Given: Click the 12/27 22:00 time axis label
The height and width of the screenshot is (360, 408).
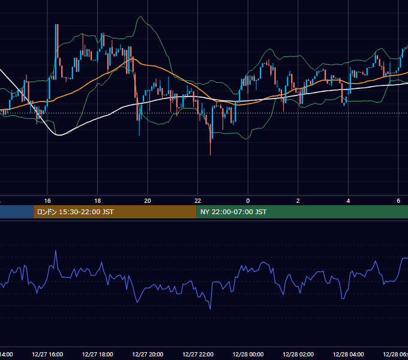Looking at the screenshot, I should coord(198,354).
